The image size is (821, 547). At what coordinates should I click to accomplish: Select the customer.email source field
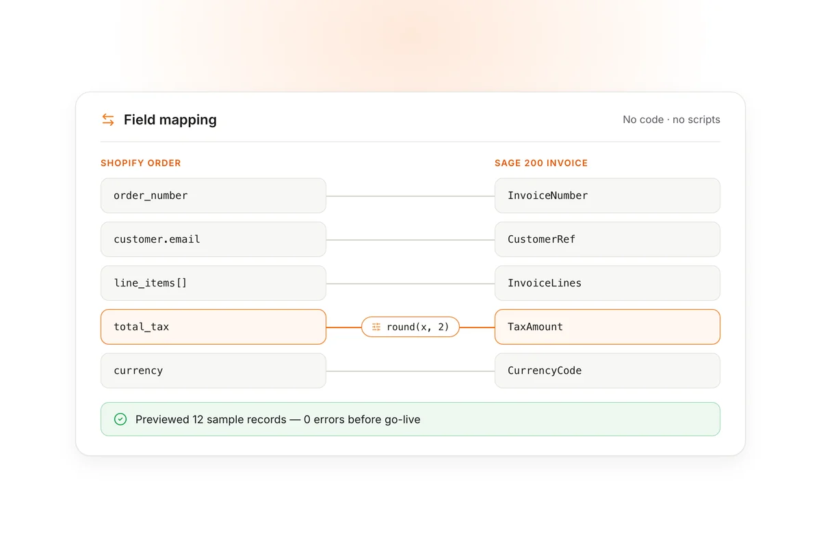click(x=213, y=239)
